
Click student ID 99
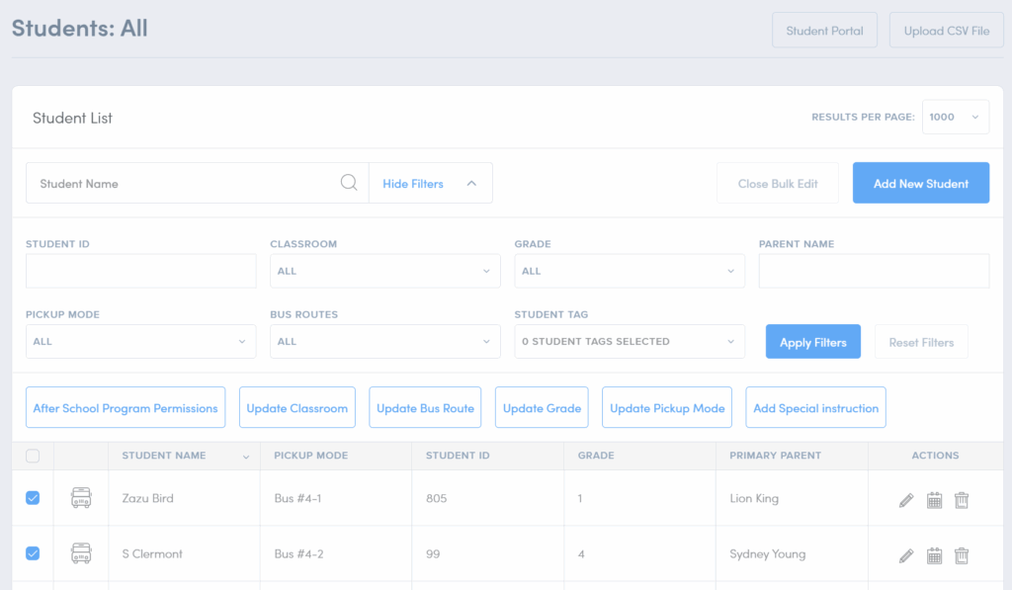pos(433,553)
